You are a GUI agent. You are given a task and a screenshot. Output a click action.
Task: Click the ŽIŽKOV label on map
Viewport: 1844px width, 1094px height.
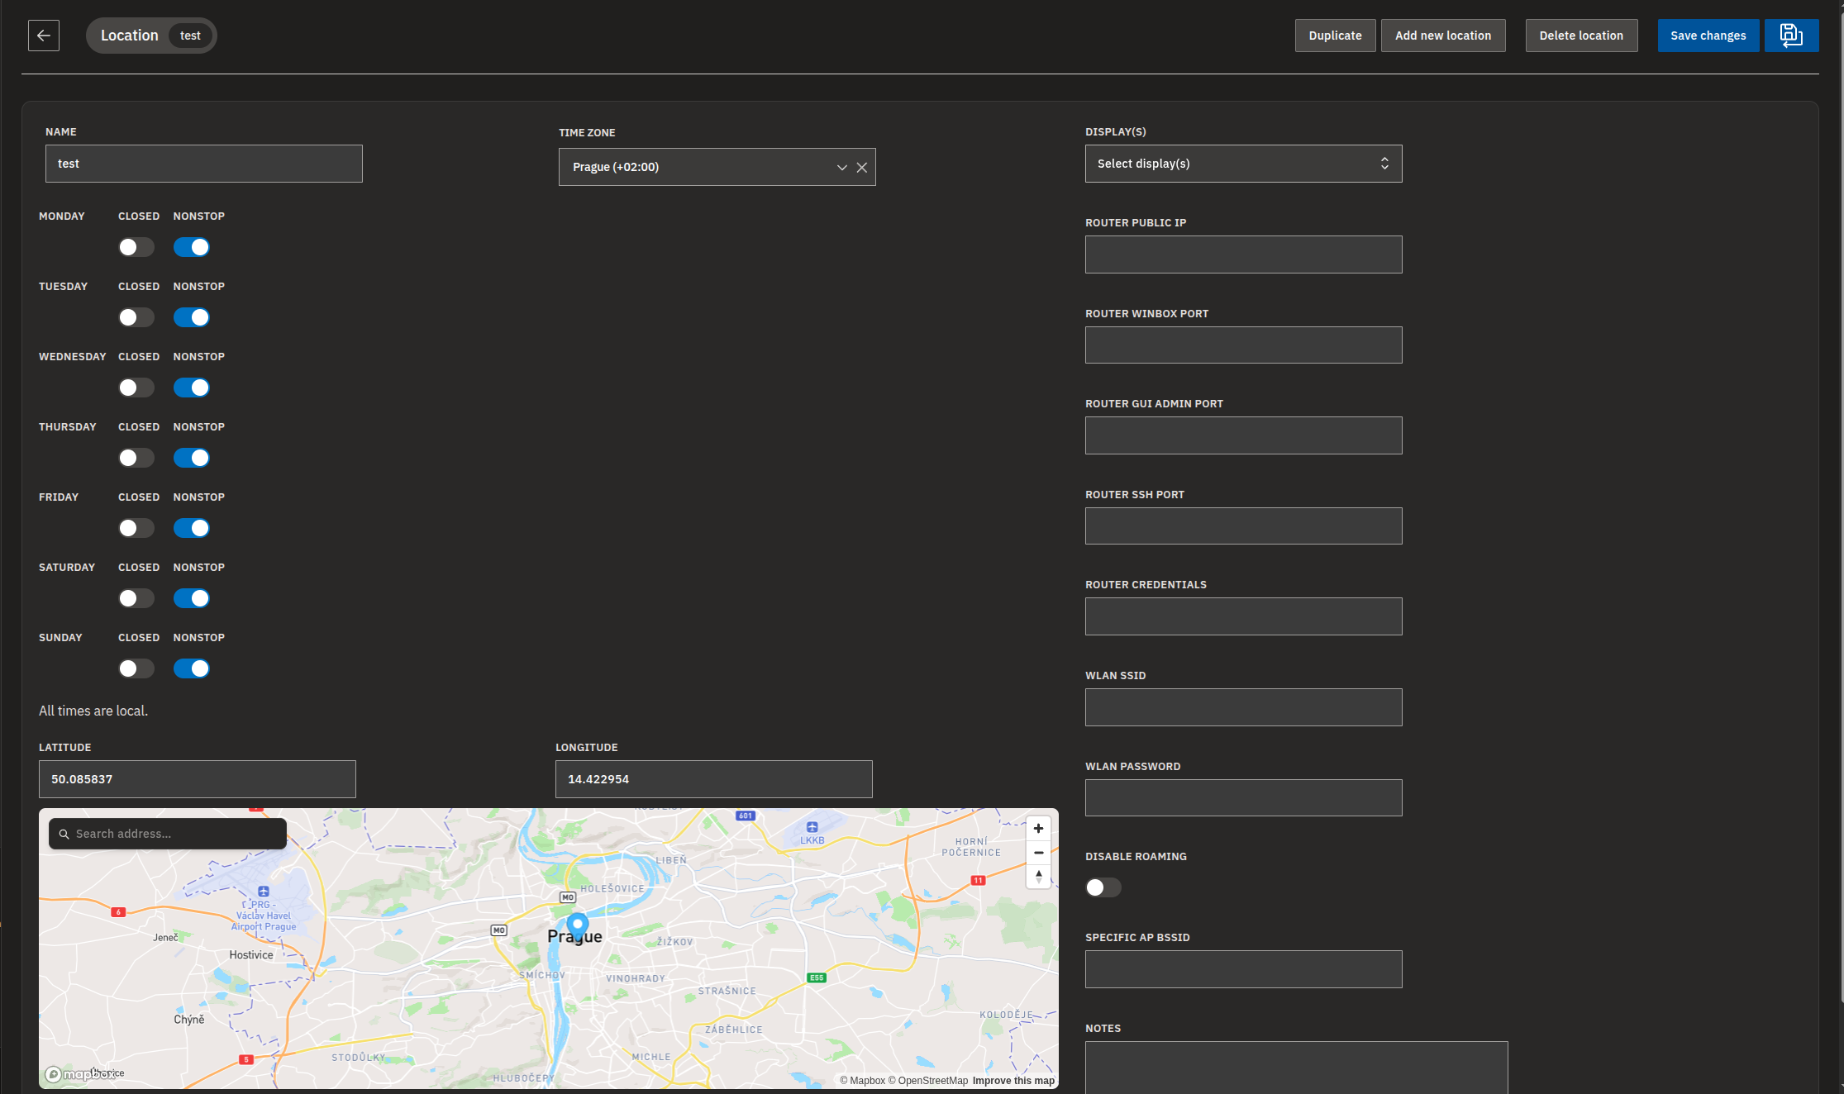click(675, 942)
